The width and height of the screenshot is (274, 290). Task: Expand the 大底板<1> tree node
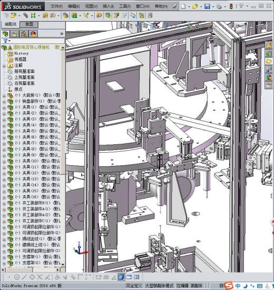(x=4, y=96)
